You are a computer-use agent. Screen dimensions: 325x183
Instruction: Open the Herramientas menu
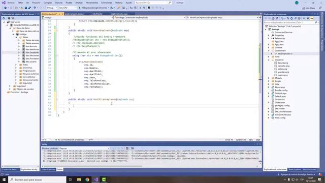tap(92, 3)
